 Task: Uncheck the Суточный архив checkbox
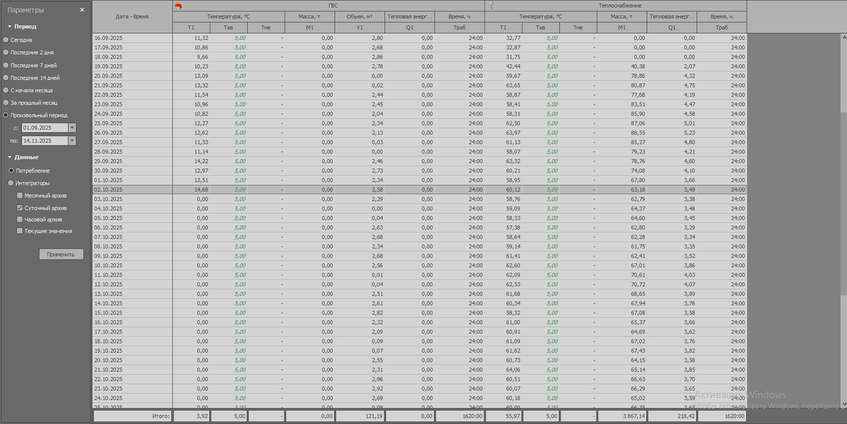coord(20,208)
